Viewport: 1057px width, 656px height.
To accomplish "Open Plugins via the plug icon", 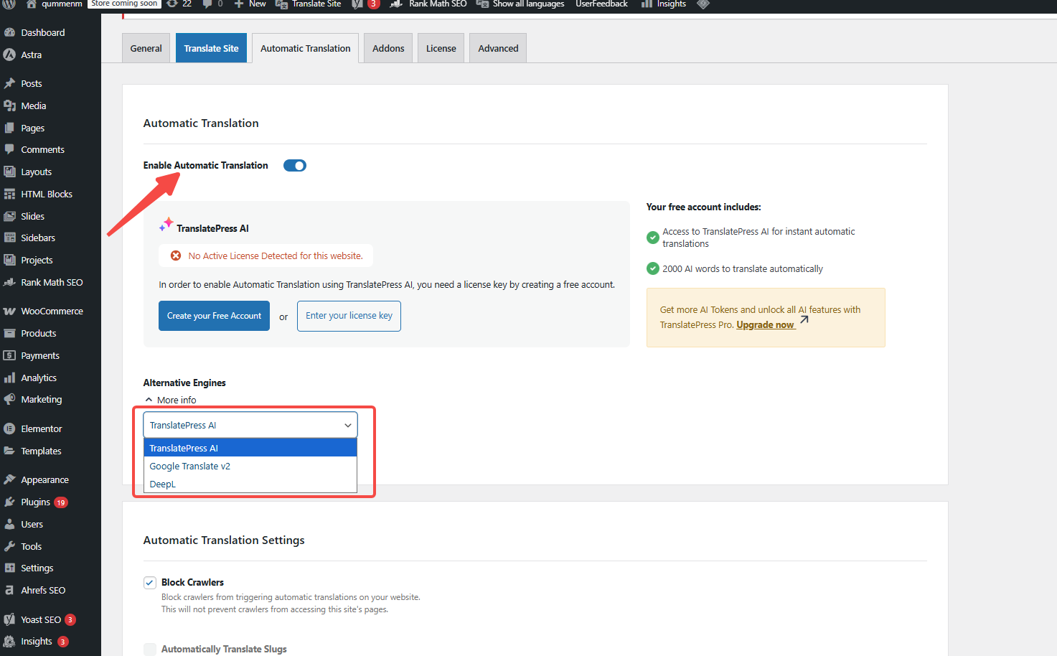I will pos(9,502).
